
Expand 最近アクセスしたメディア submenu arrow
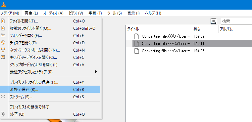click(96, 72)
